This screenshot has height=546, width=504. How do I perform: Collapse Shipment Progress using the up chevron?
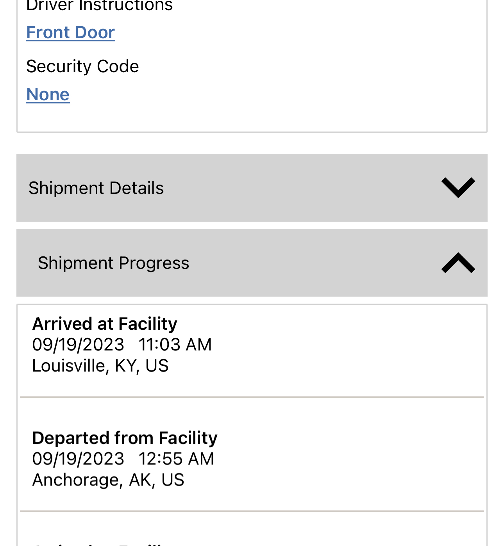pyautogui.click(x=458, y=263)
